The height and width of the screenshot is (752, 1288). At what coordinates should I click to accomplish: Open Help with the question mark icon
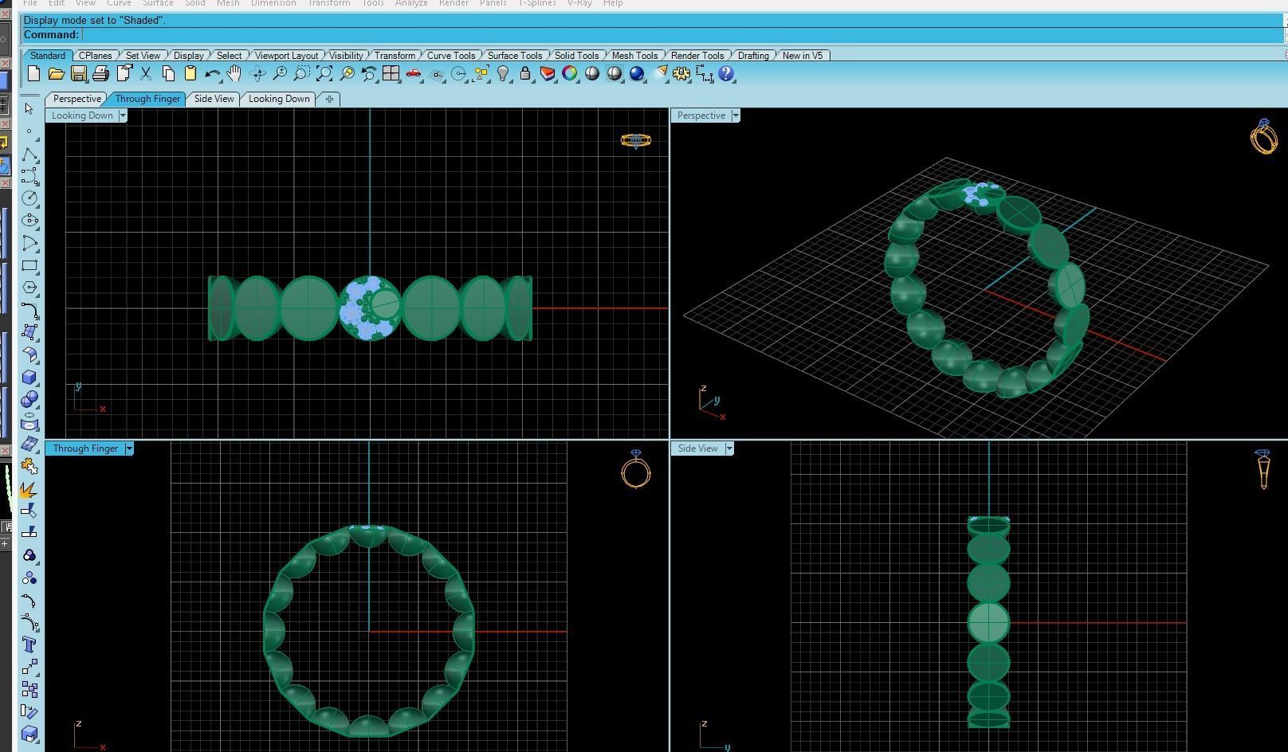pyautogui.click(x=726, y=74)
